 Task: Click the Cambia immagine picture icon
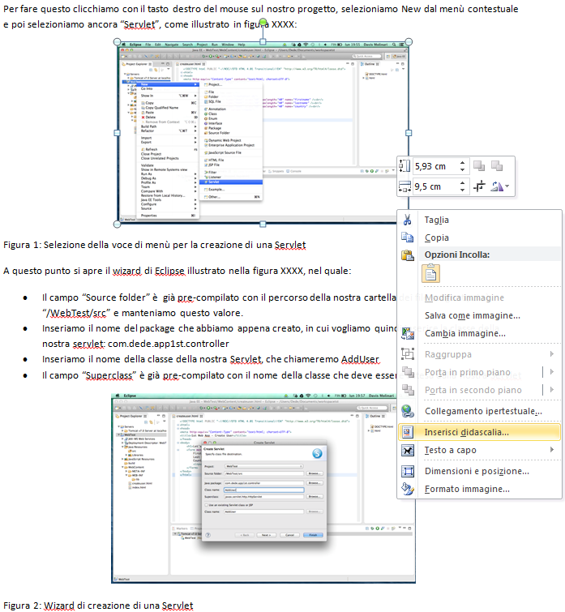tap(408, 333)
